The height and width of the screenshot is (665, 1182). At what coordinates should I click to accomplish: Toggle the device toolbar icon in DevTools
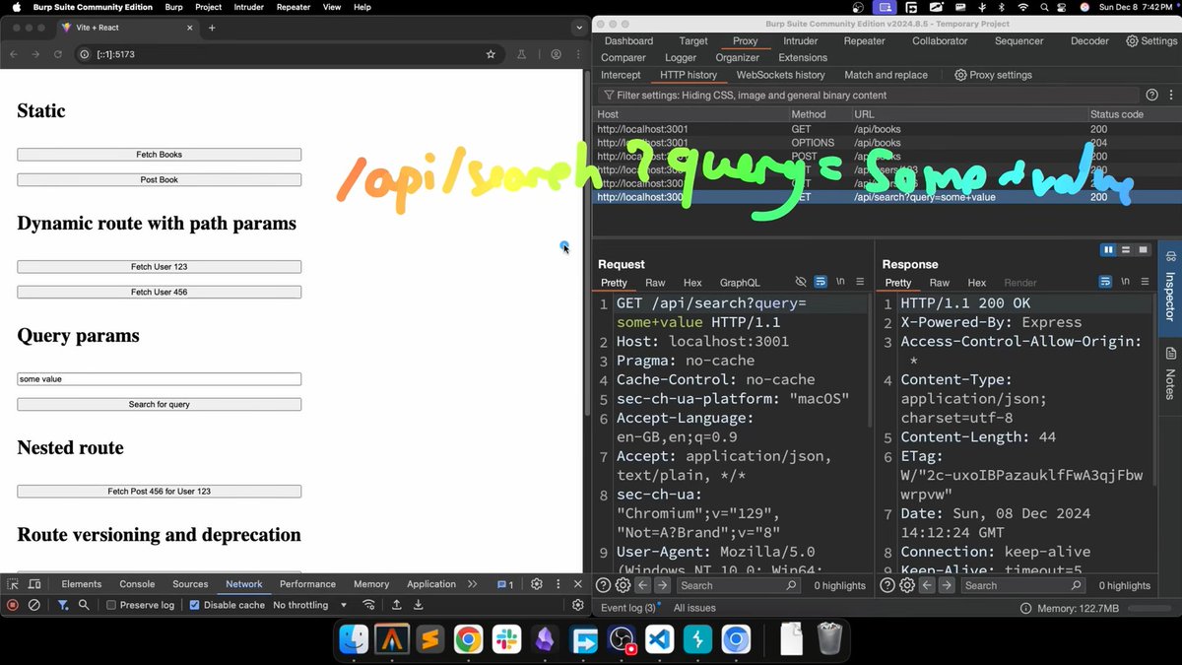tap(34, 584)
